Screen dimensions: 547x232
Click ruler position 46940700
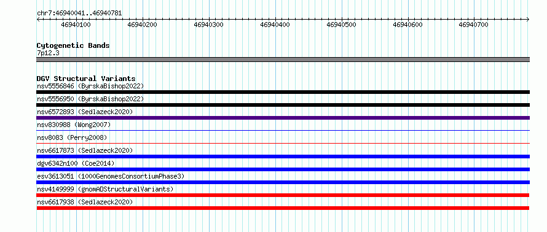474,25
